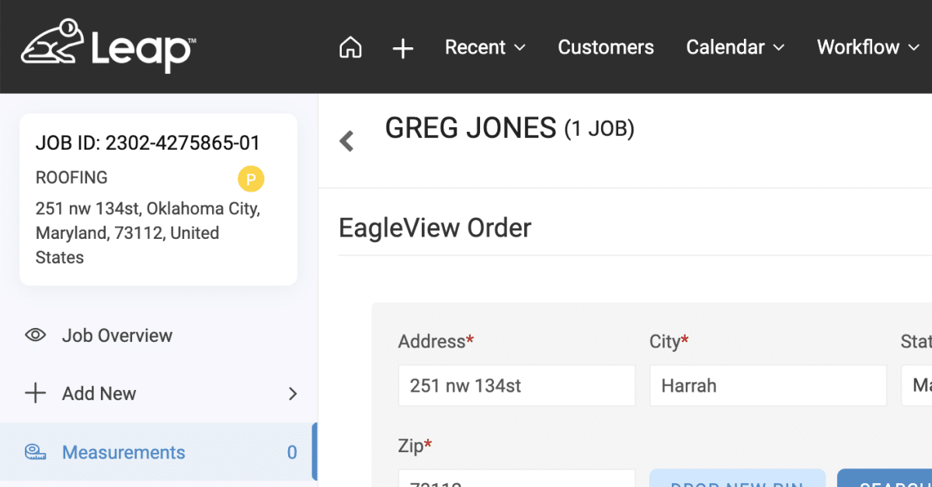Screen dimensions: 932x487
Task: Click the (1 JOB) text by Greg Jones
Action: click(x=599, y=130)
